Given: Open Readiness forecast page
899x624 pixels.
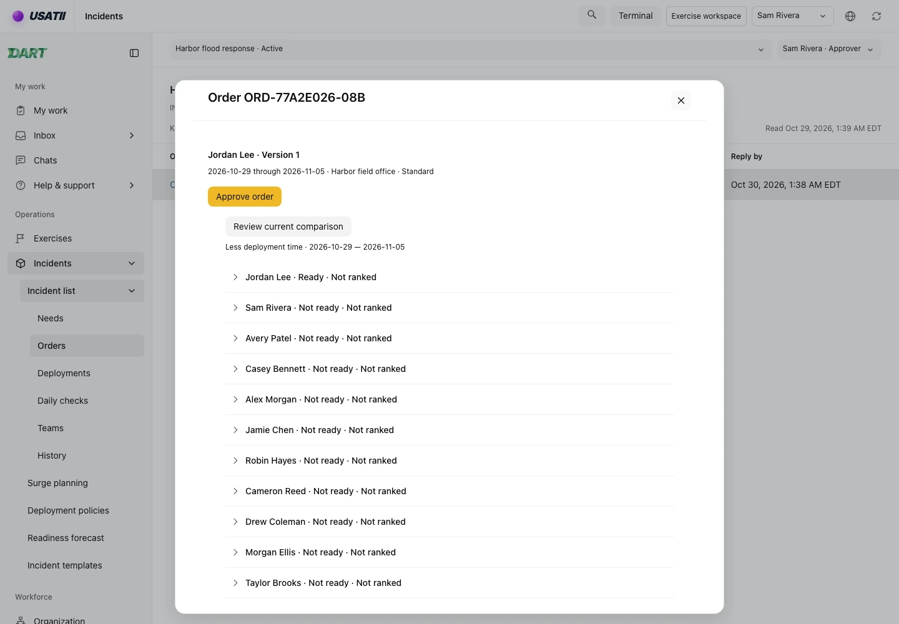Looking at the screenshot, I should pyautogui.click(x=82, y=538).
